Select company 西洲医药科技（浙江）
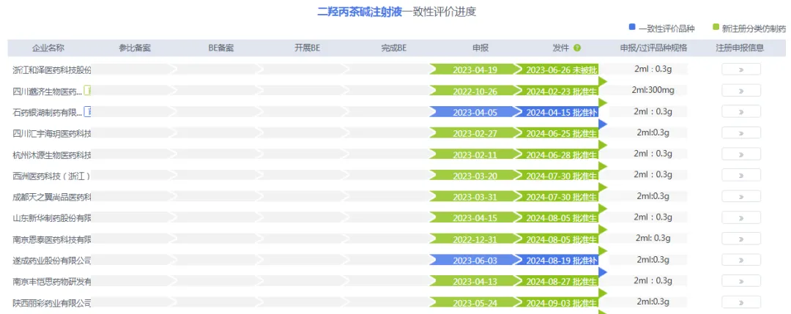The height and width of the screenshot is (314, 791). pyautogui.click(x=52, y=176)
